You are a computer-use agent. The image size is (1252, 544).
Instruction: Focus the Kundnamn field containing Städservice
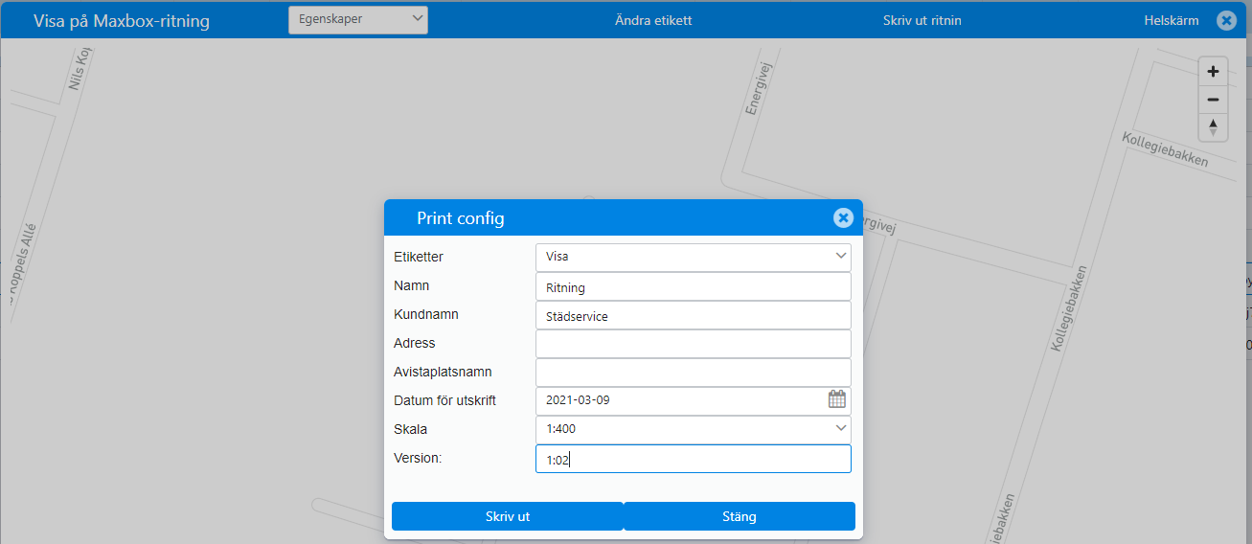pos(694,315)
